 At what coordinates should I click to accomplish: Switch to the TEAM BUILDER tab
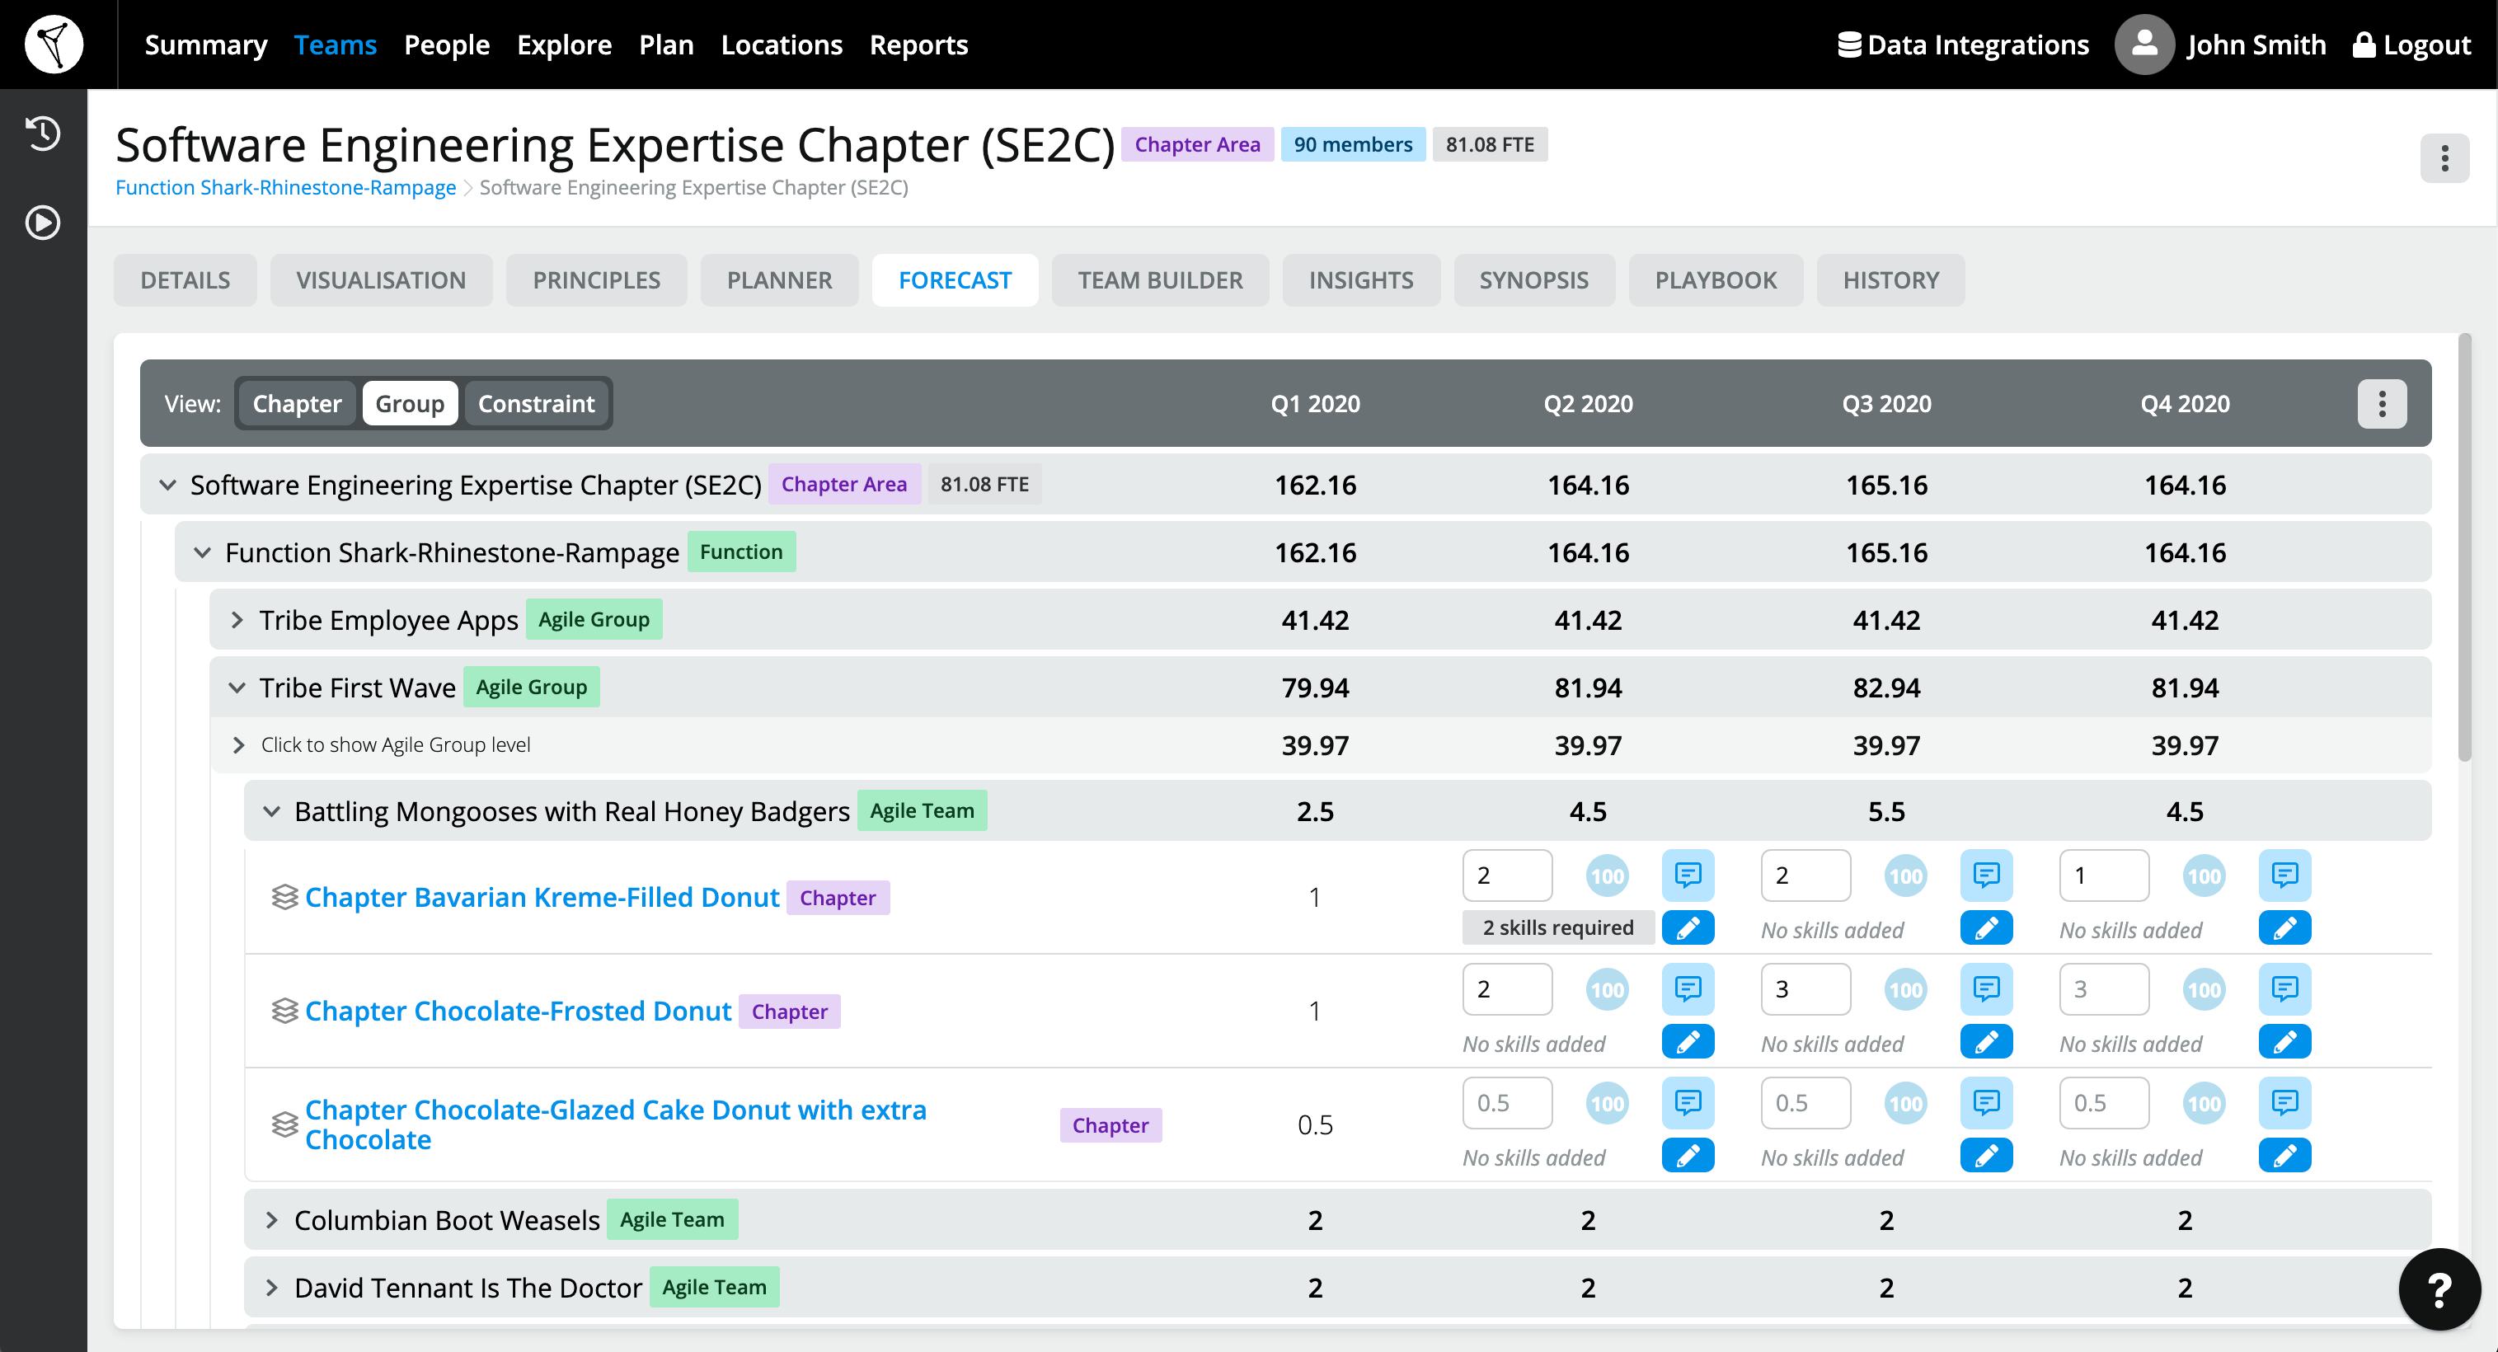click(x=1160, y=279)
